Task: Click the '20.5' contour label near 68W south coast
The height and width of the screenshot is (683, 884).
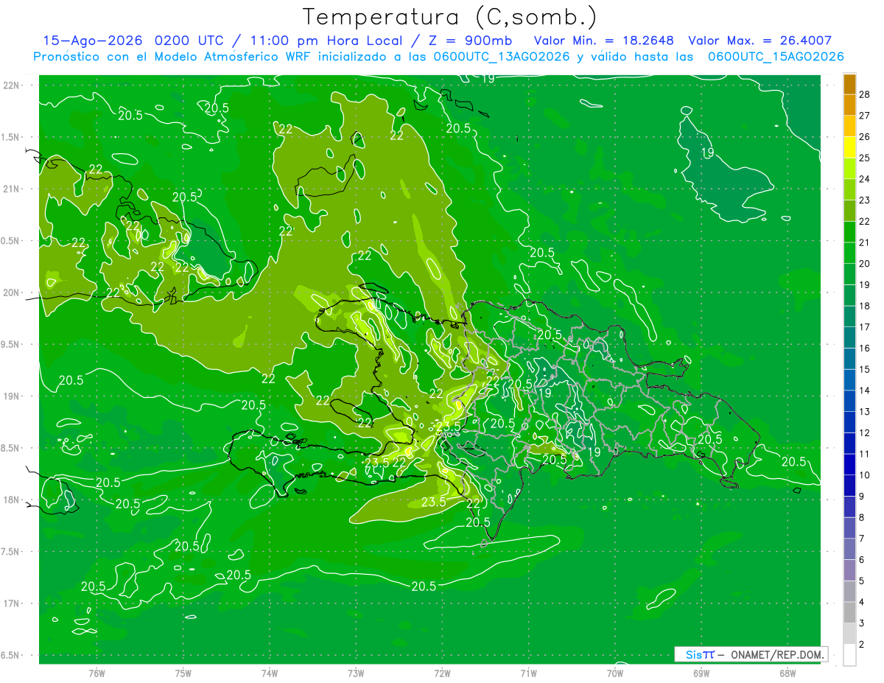Action: pos(793,462)
